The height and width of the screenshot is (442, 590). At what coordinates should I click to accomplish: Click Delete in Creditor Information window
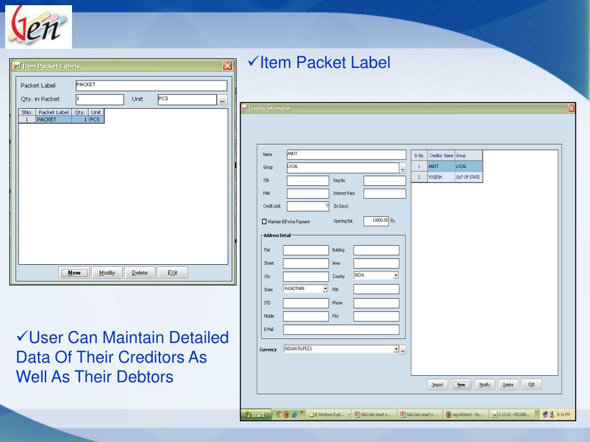[x=508, y=385]
